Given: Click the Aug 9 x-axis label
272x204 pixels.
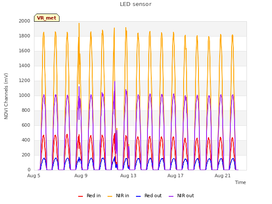Looking at the screenshot, I should click(81, 176).
